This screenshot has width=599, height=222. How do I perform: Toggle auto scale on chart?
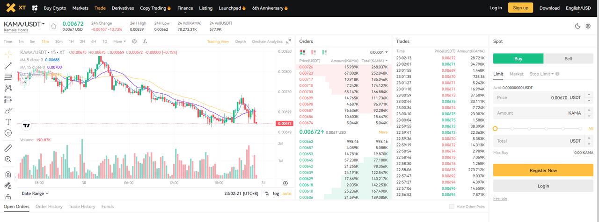287,193
